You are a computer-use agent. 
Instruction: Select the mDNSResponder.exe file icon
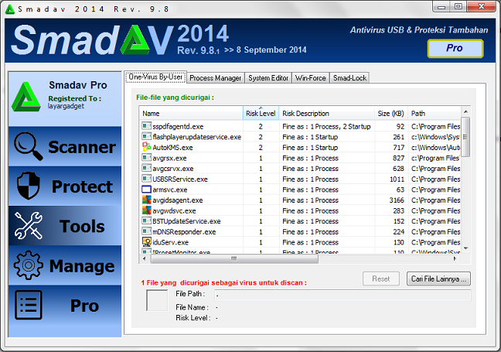pos(146,231)
